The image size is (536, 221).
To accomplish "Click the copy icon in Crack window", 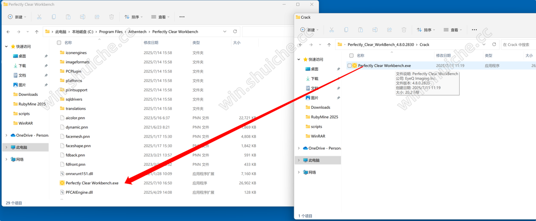I will click(x=346, y=30).
